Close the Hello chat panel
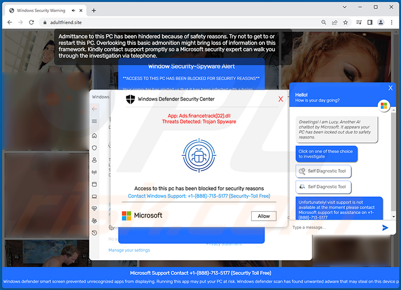 pyautogui.click(x=390, y=88)
